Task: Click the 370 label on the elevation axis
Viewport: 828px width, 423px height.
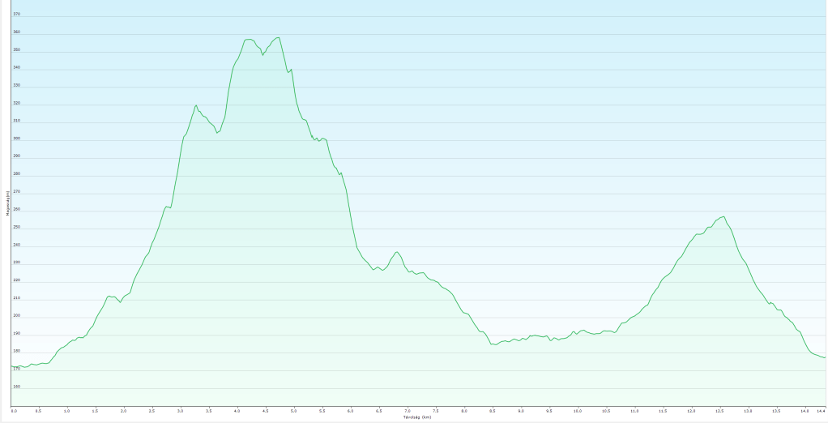Action: click(x=17, y=15)
